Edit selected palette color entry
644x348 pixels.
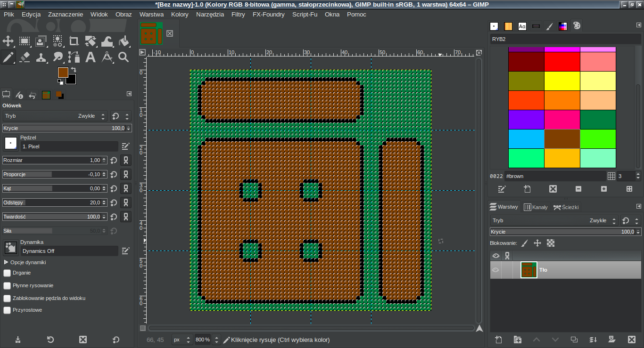[x=502, y=189]
